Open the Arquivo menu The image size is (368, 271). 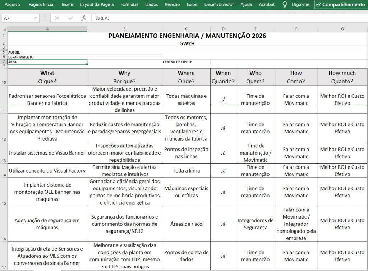point(12,4)
